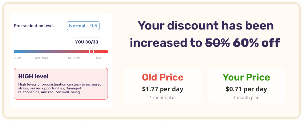Image resolution: width=303 pixels, height=121 pixels.
Task: Click the LOW scale label
Action: tap(17, 58)
